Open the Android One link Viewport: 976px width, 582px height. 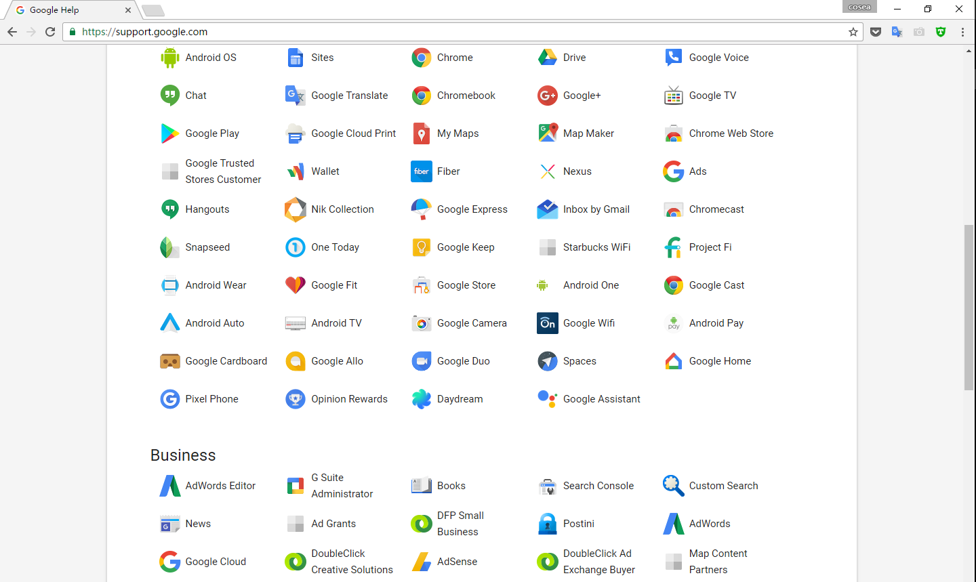point(591,285)
